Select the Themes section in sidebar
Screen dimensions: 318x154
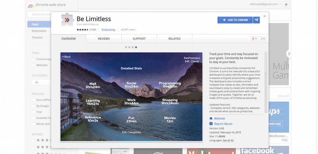click(x=37, y=37)
